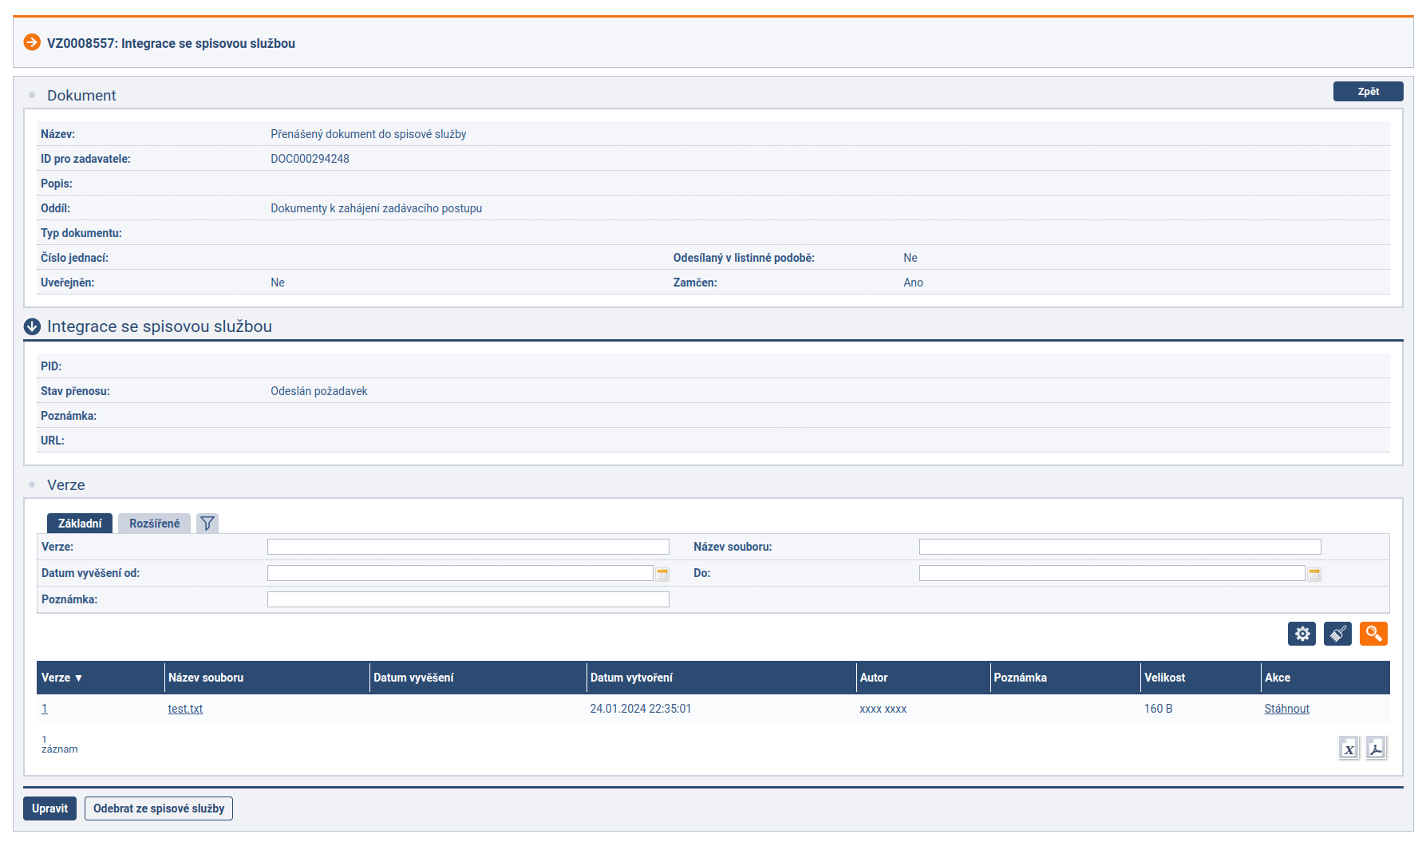Click the Upravit button
Screen dimensions: 1426x842
[49, 808]
